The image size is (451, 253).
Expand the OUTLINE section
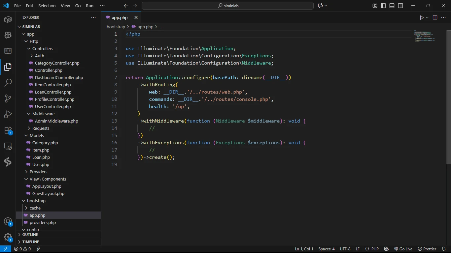(30, 235)
